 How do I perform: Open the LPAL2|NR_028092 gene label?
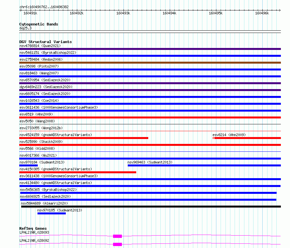coord(35,240)
